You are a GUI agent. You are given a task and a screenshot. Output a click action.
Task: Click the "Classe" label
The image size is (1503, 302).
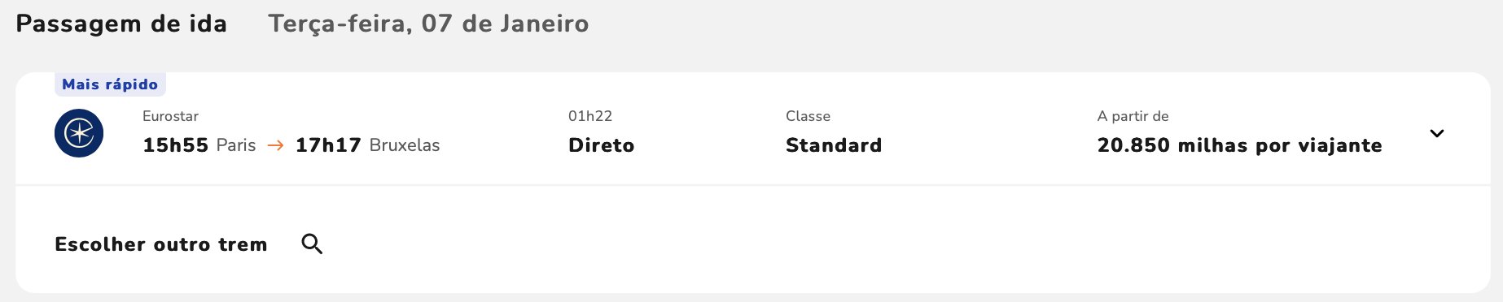click(x=808, y=116)
